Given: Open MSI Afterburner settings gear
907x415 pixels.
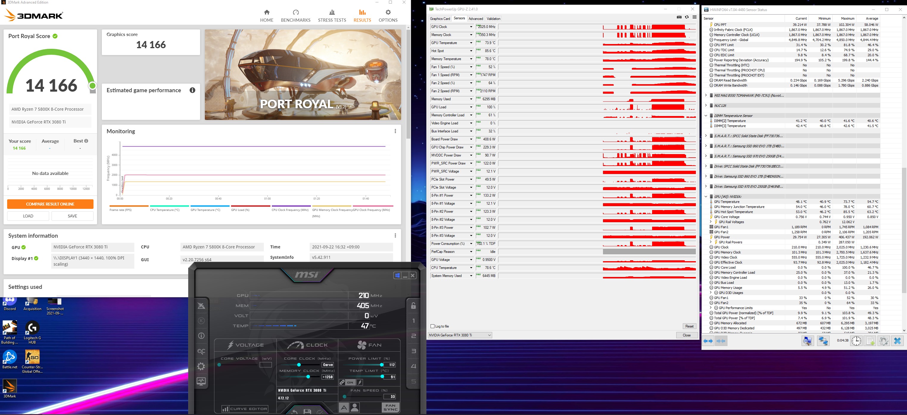Looking at the screenshot, I should point(201,367).
